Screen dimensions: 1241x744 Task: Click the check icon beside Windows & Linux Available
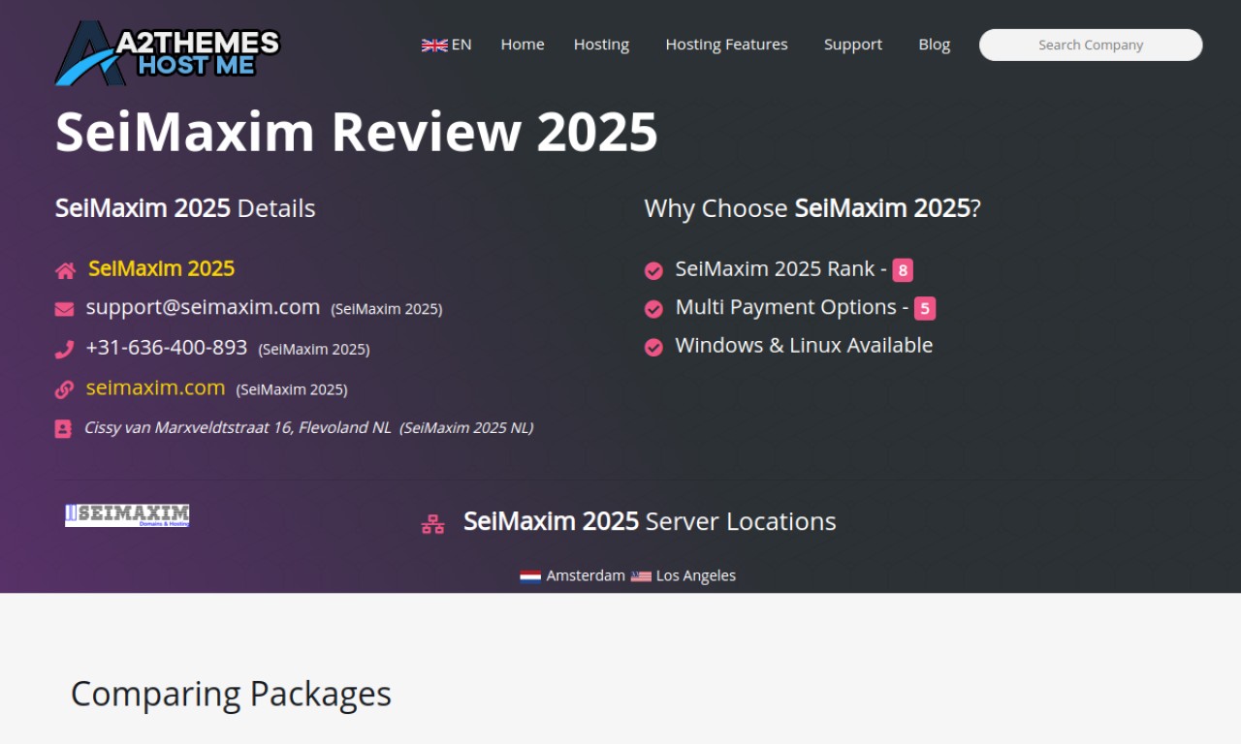click(x=653, y=347)
